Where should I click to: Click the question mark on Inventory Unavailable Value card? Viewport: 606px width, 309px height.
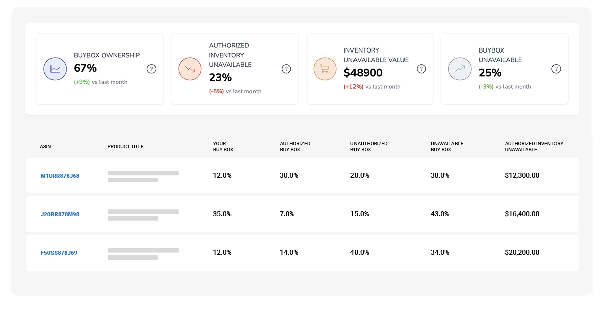coord(421,69)
